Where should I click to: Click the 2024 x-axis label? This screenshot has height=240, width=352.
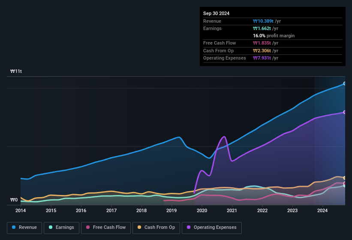point(322,210)
